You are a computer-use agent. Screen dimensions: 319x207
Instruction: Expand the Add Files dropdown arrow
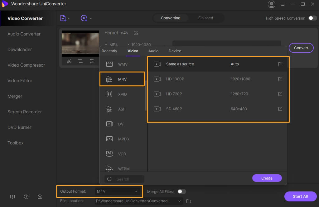(x=69, y=18)
